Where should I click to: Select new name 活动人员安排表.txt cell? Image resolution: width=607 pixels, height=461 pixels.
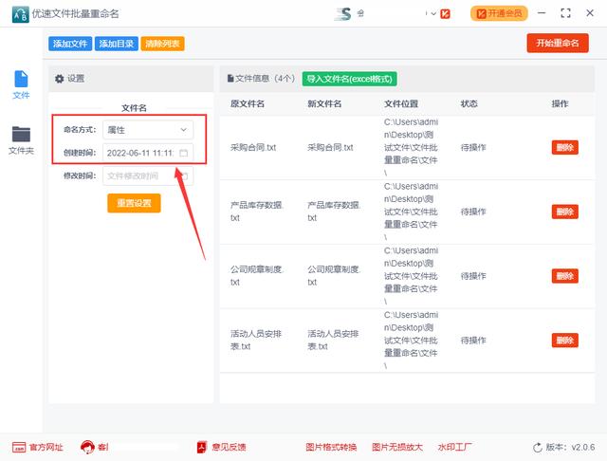(333, 340)
